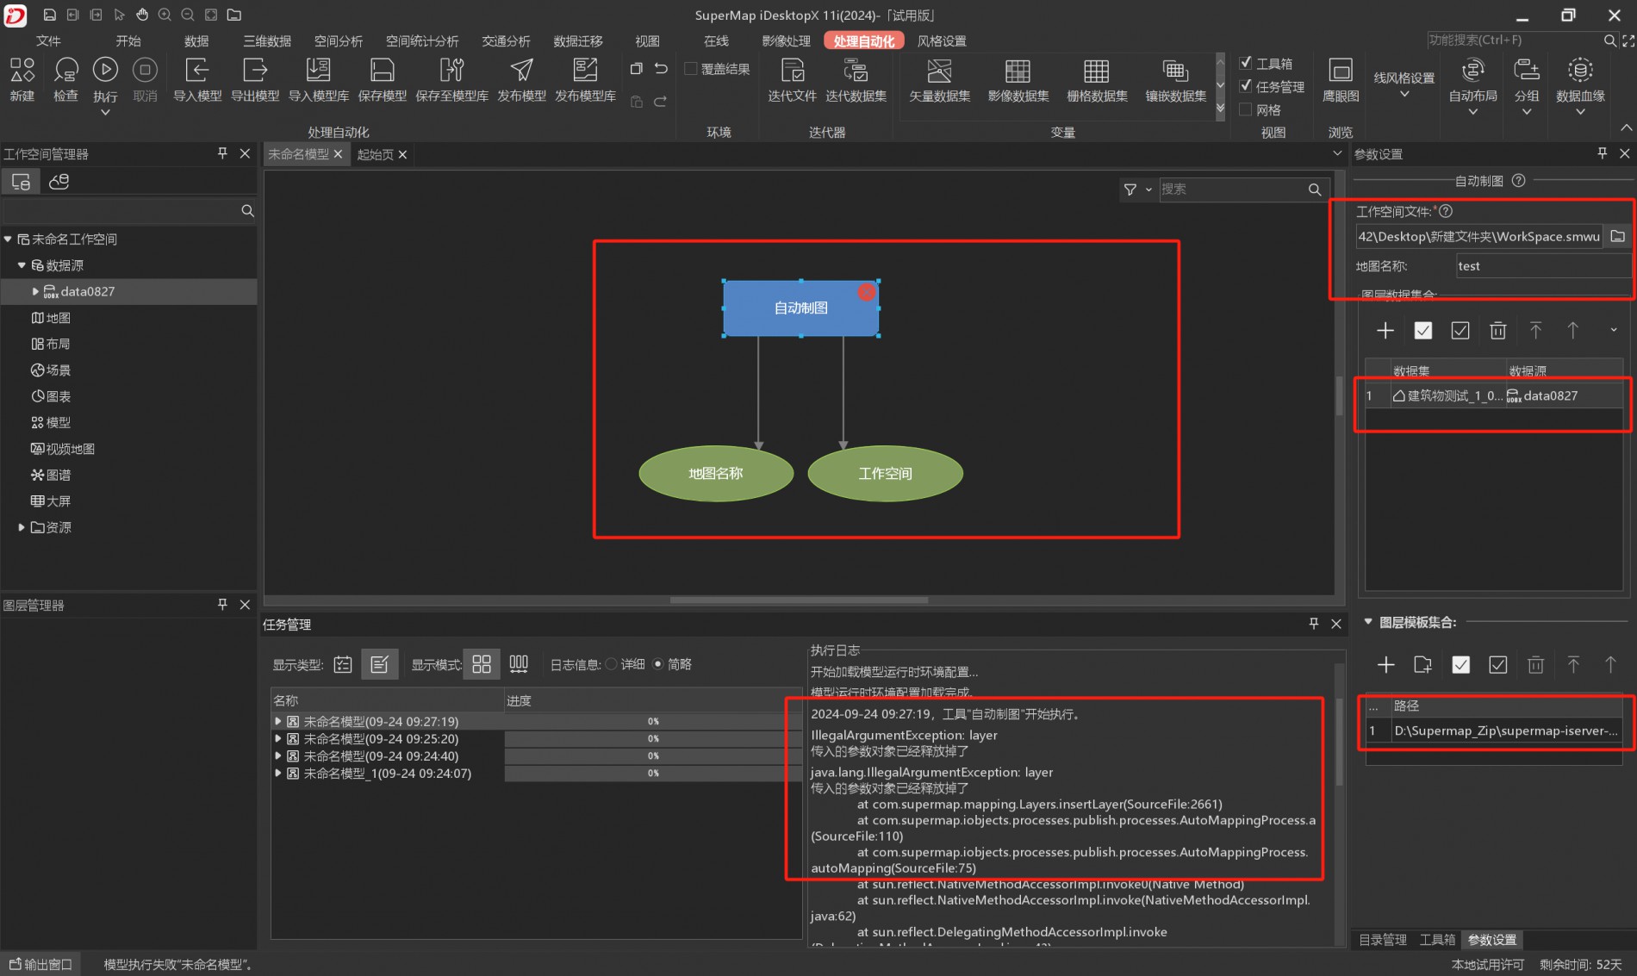Click the 输出窗口 status bar button
The height and width of the screenshot is (976, 1637).
coord(40,964)
